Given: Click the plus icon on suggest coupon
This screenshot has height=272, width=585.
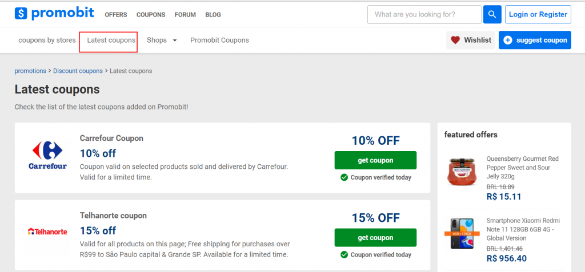Looking at the screenshot, I should pyautogui.click(x=508, y=40).
